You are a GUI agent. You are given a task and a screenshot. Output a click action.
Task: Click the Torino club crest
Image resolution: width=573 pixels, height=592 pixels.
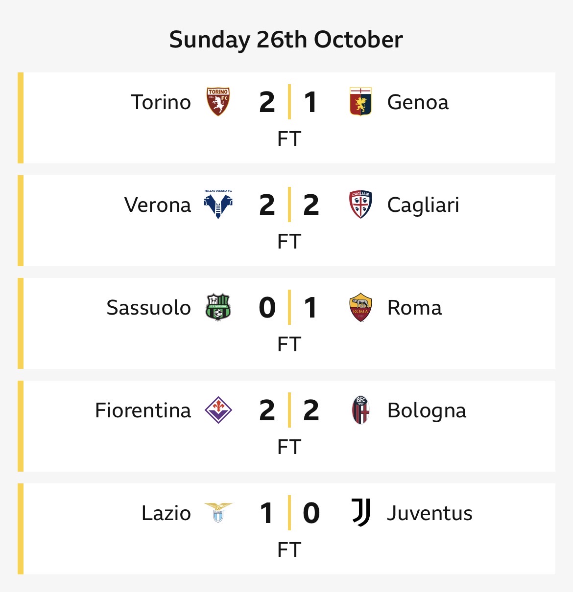218,102
